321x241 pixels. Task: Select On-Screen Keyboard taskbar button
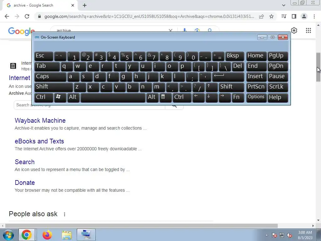coord(86,235)
